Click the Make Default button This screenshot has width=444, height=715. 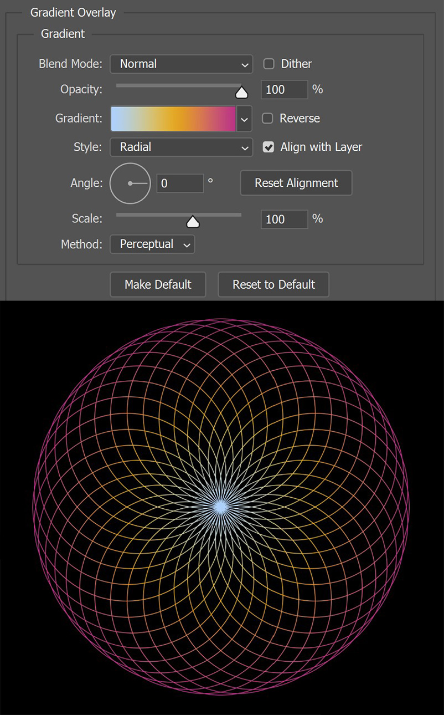(x=157, y=284)
